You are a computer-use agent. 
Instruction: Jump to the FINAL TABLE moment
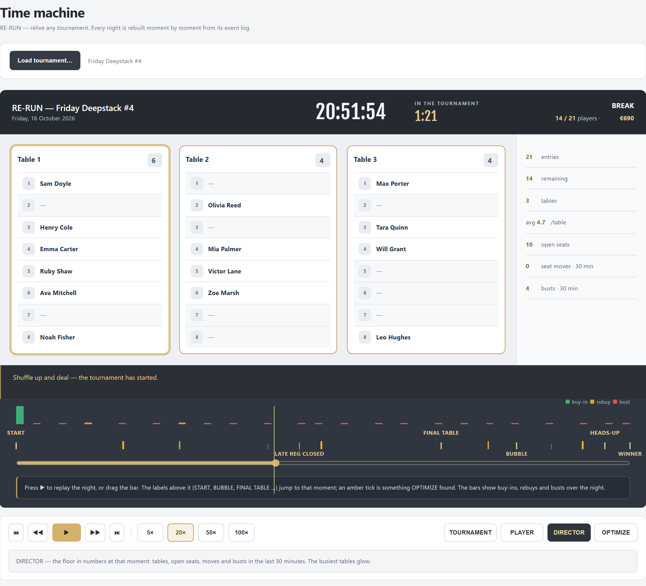pyautogui.click(x=441, y=433)
